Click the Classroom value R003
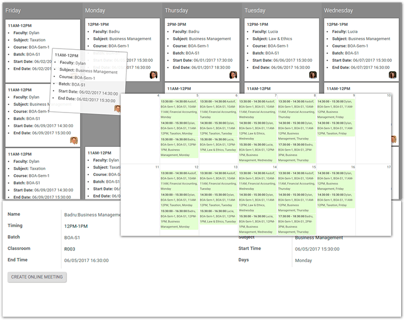This screenshot has height=320, width=405. [x=69, y=249]
